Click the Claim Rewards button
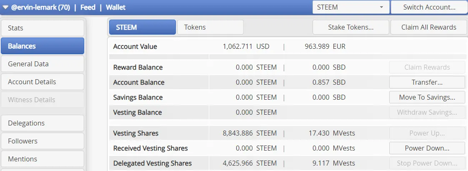 point(427,67)
